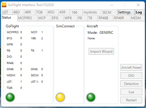146x108 pixels.
Task: Click the 166 count value '2'
Action: pos(42,38)
